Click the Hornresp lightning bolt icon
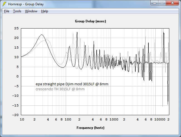181x137 pixels. pos(4,4)
